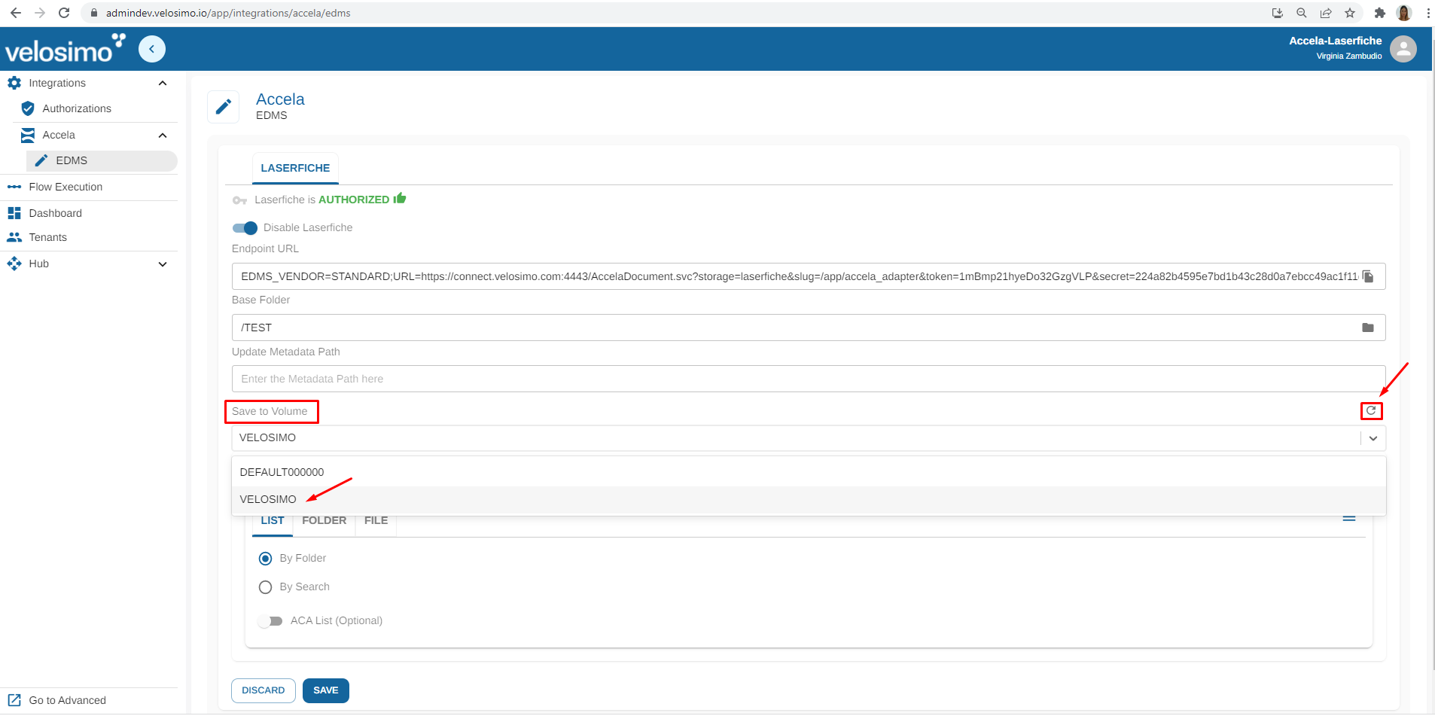Open EDMS in the sidebar
Viewport: 1435px width, 719px height.
(102, 160)
